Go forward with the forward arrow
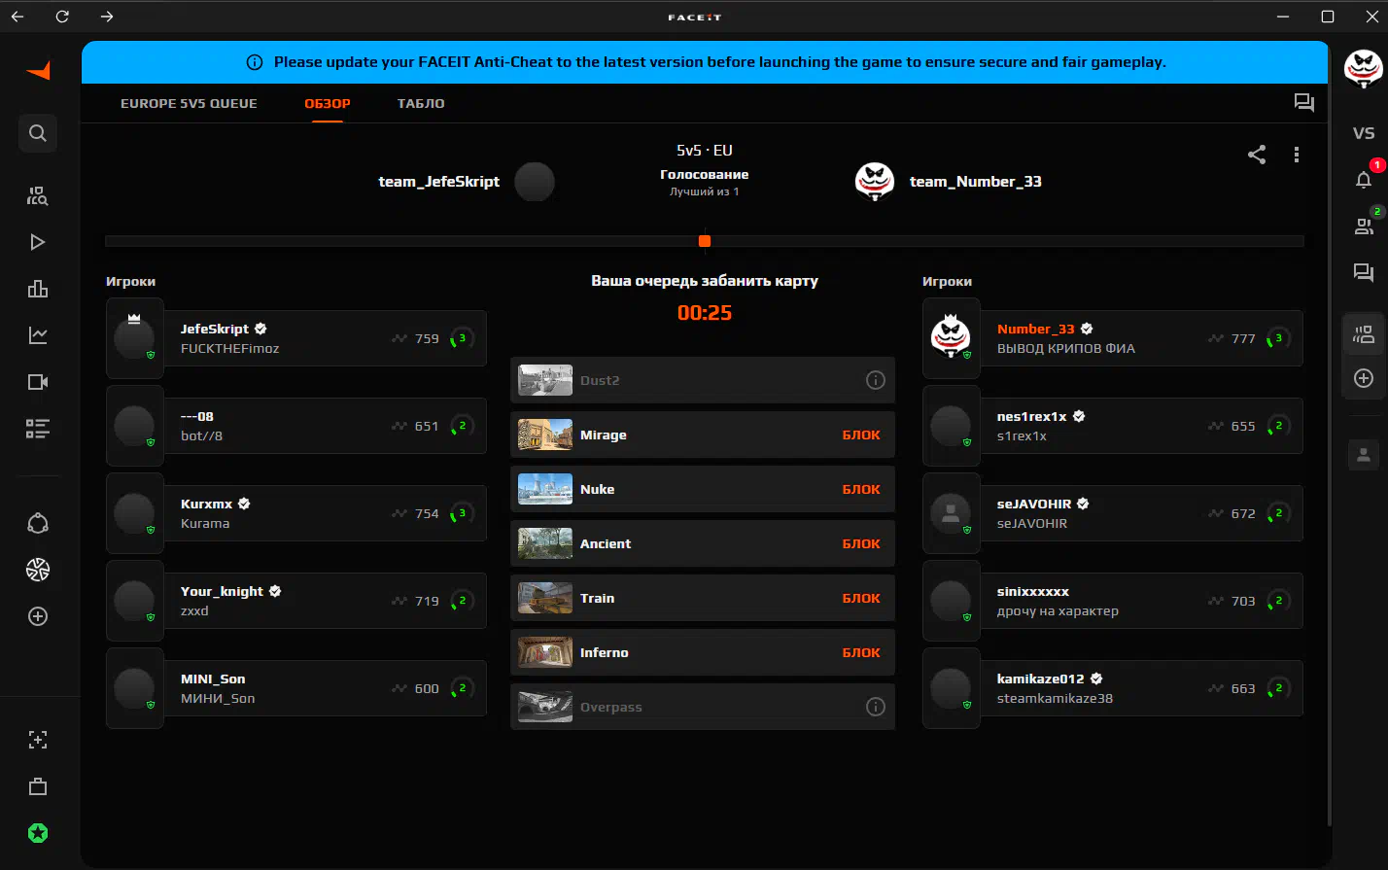This screenshot has width=1388, height=870. click(107, 17)
